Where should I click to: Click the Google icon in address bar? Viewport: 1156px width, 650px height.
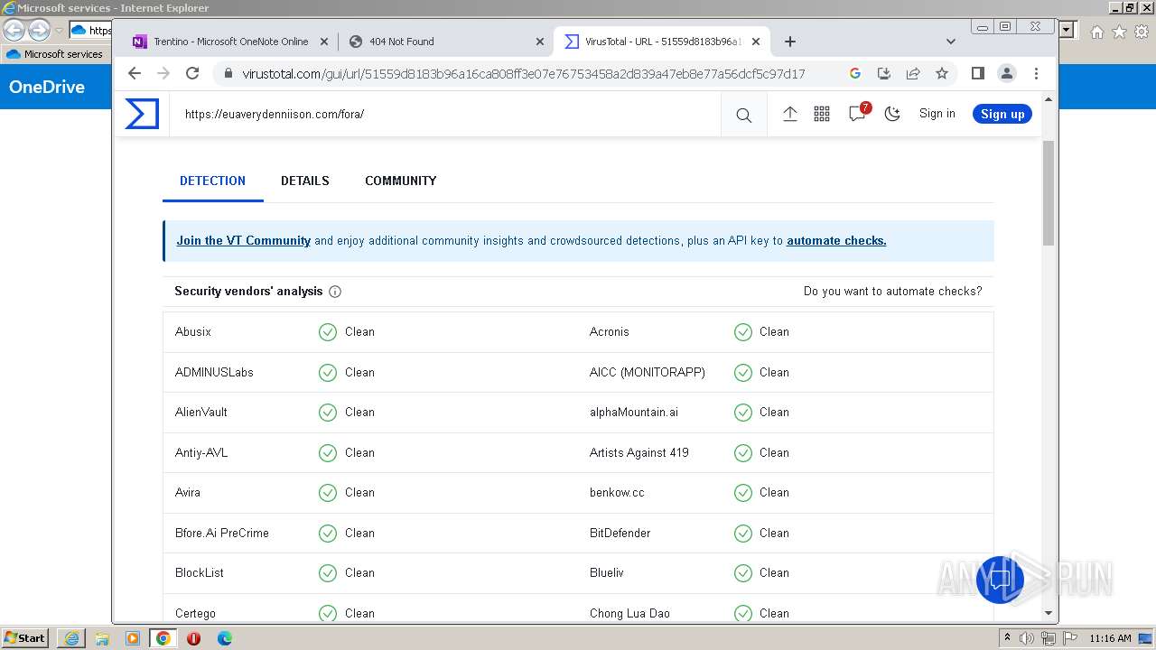(x=854, y=73)
